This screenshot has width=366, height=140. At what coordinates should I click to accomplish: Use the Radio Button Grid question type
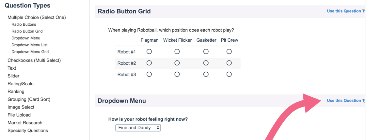point(346,11)
